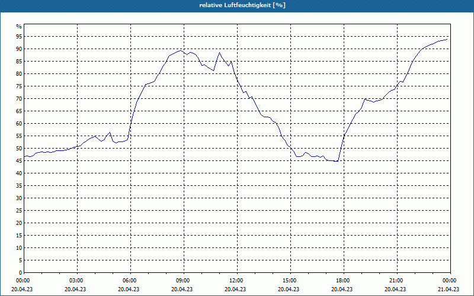Select the 45 y-axis label
This screenshot has width=474, height=296.
click(19, 161)
